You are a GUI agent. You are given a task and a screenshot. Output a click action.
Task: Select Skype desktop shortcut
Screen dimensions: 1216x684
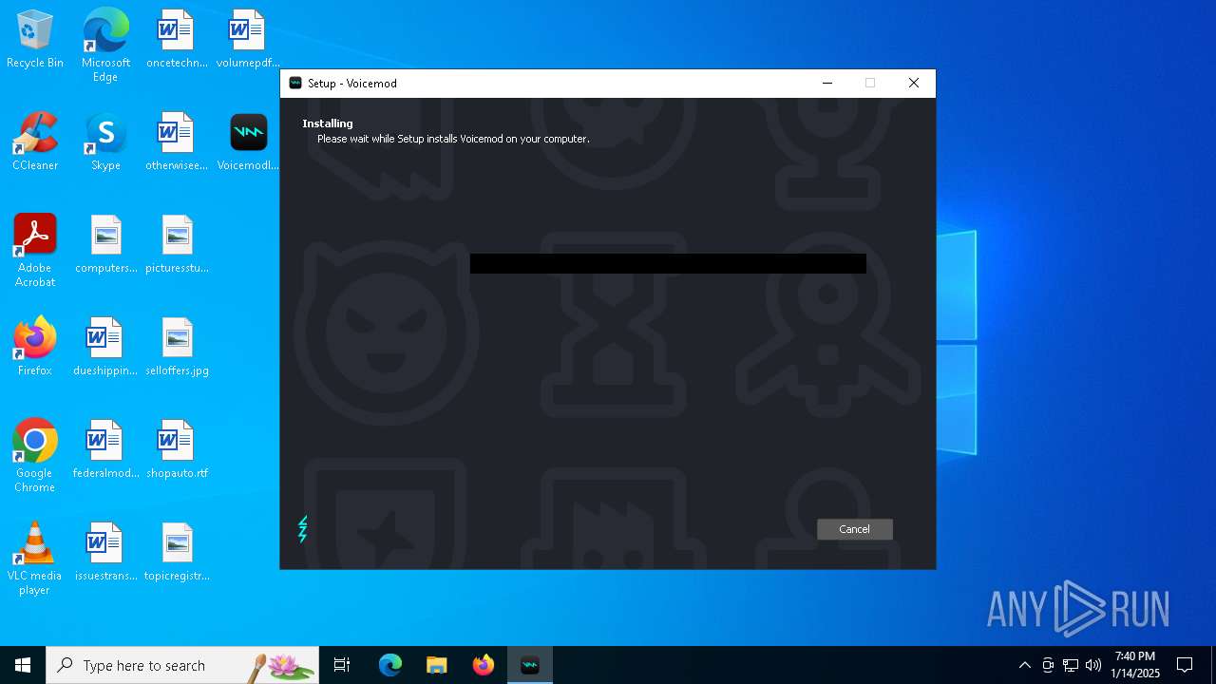pos(105,142)
